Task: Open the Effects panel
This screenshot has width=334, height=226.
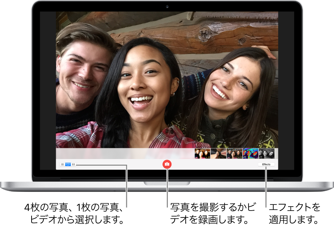Action: coord(266,164)
